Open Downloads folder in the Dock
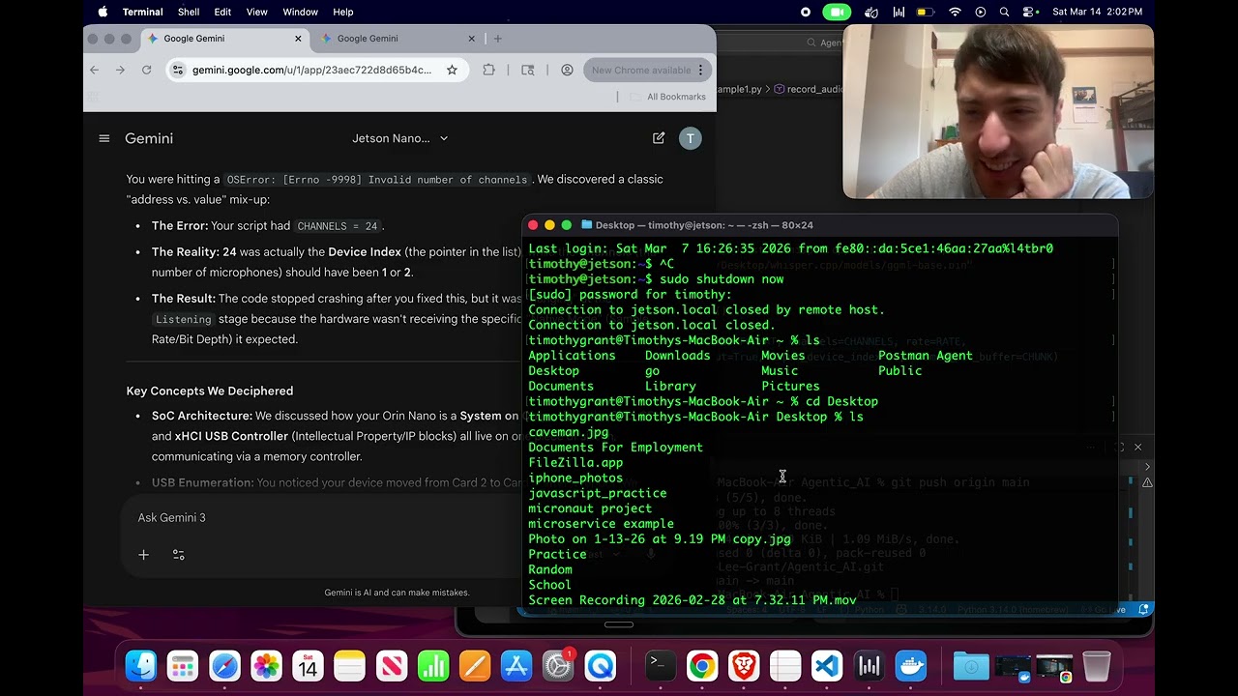1238x696 pixels. click(x=971, y=666)
